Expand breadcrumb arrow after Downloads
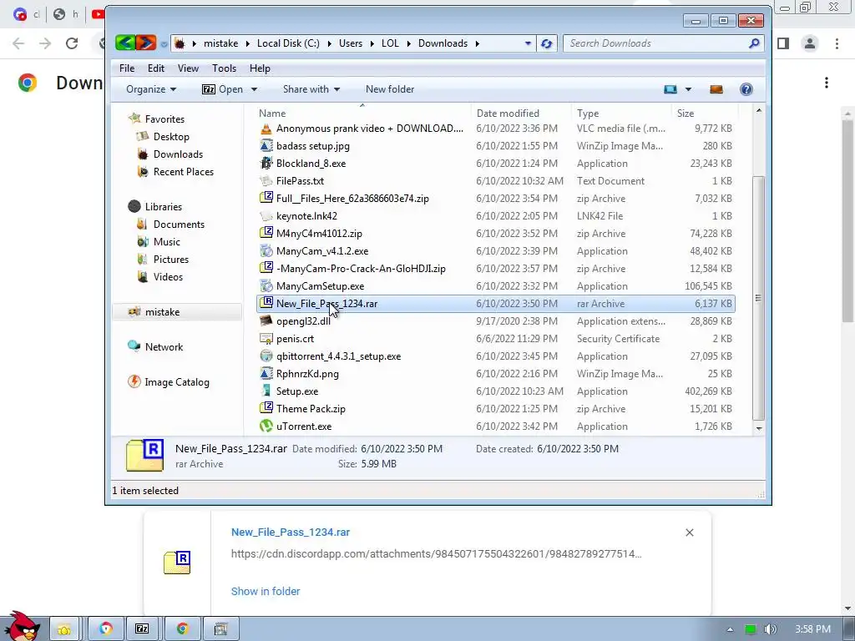Viewport: 855px width, 641px height. [477, 43]
